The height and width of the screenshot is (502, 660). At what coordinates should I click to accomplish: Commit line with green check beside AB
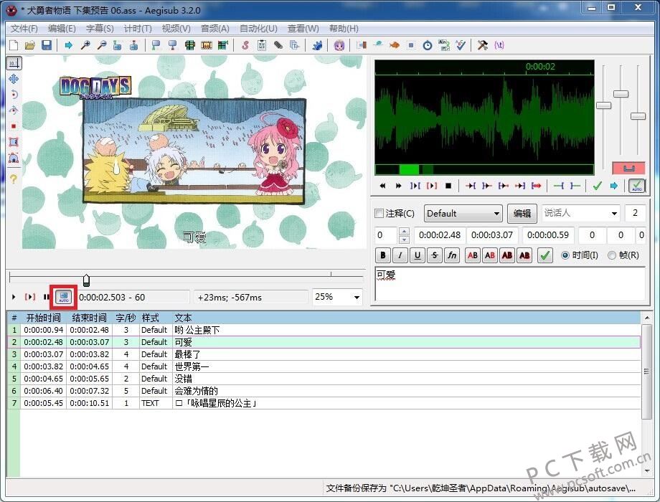(x=544, y=255)
